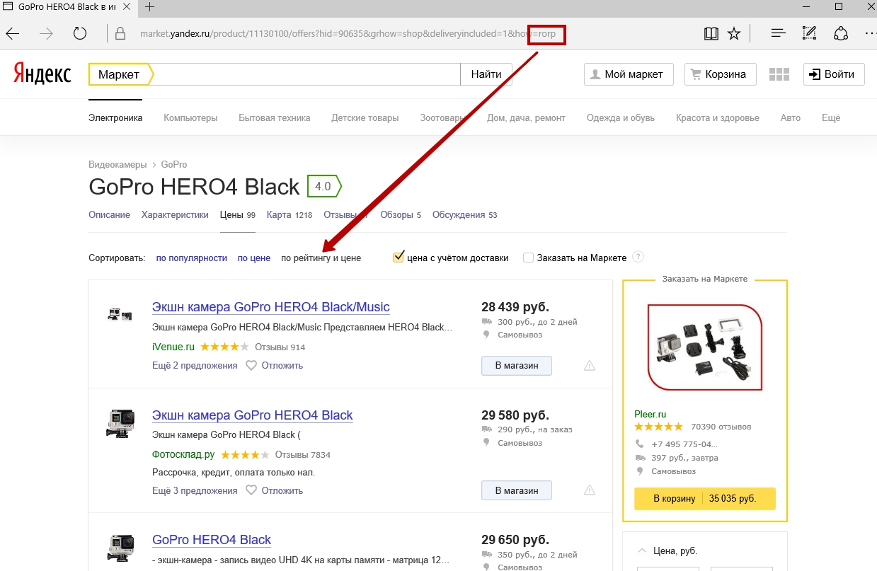The image size is (877, 571).
Task: Click В магазин for the Фотосклад.ру offer
Action: pyautogui.click(x=517, y=490)
